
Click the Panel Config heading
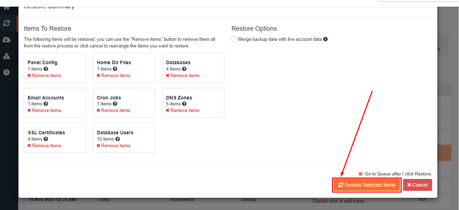[43, 62]
